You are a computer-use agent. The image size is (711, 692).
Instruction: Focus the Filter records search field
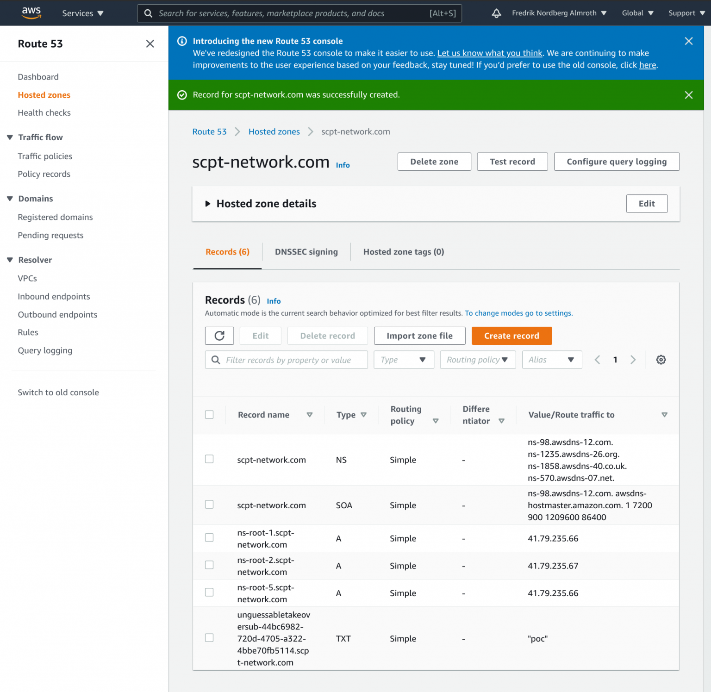[x=287, y=360]
